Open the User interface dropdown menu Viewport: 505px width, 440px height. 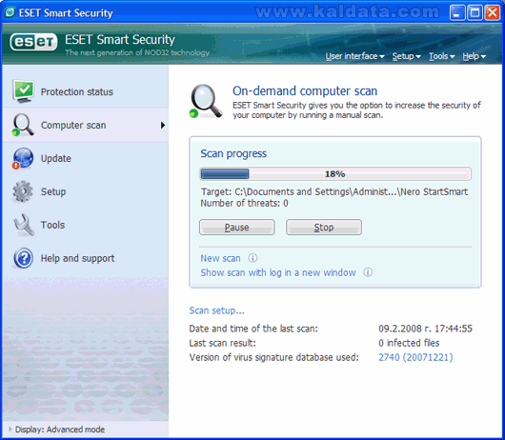(354, 56)
